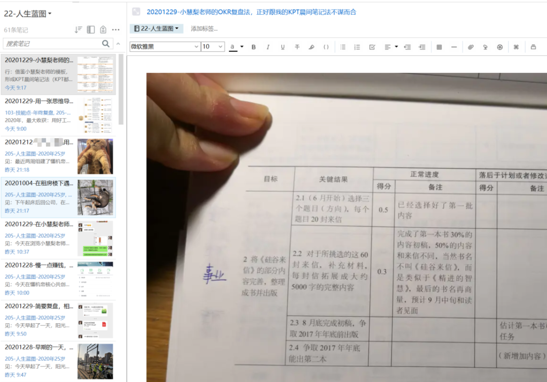547x382 pixels.
Task: Click 添加标签 to add a tag
Action: coord(204,29)
